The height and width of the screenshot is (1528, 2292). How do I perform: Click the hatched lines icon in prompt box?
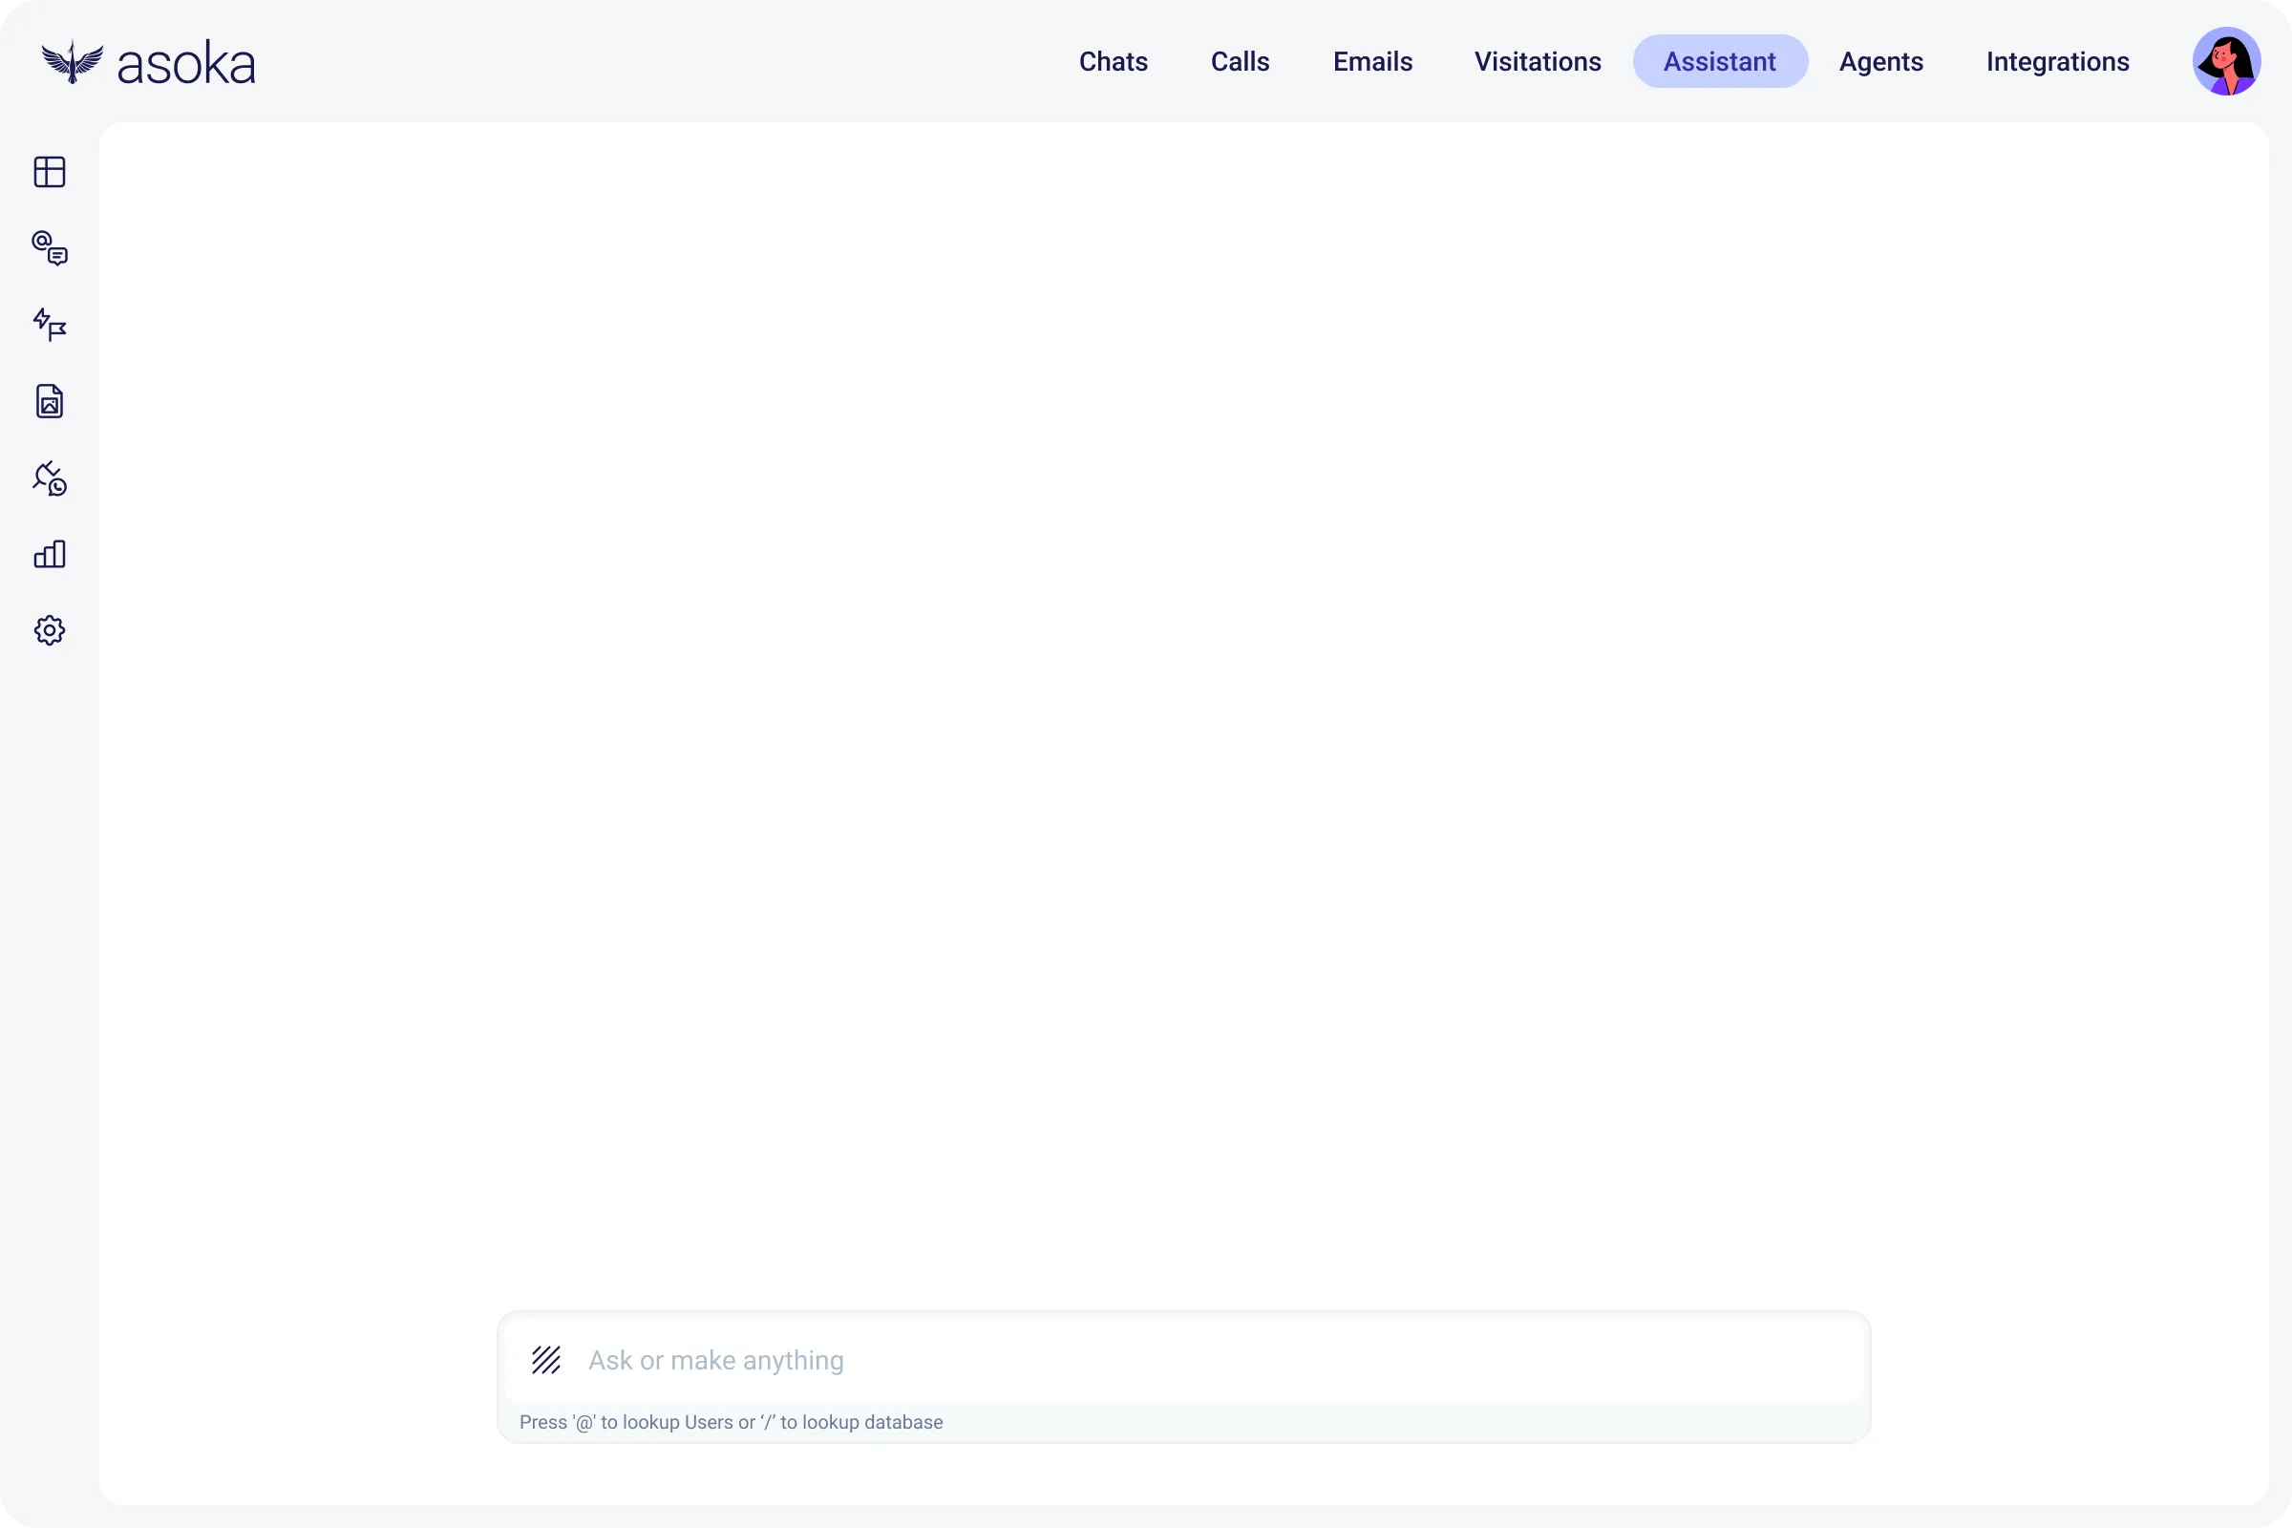point(545,1359)
